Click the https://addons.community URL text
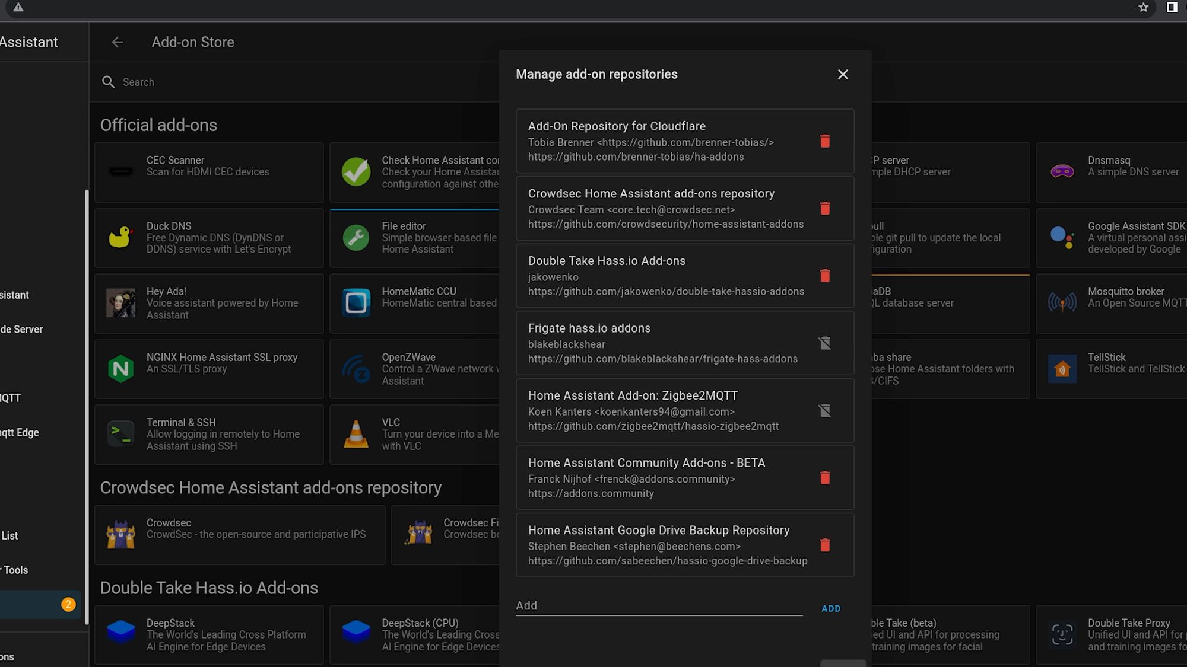Screen dimensions: 1187x667 pyautogui.click(x=591, y=493)
